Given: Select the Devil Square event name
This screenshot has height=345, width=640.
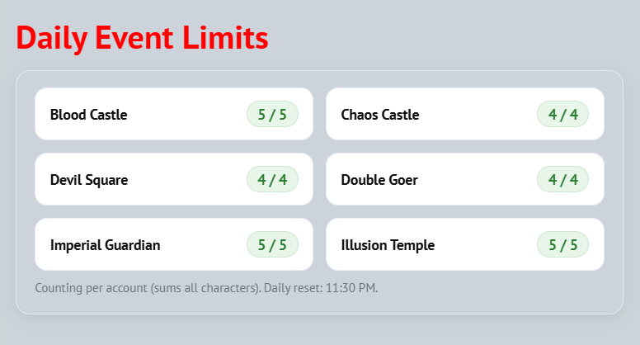Looking at the screenshot, I should tap(88, 180).
